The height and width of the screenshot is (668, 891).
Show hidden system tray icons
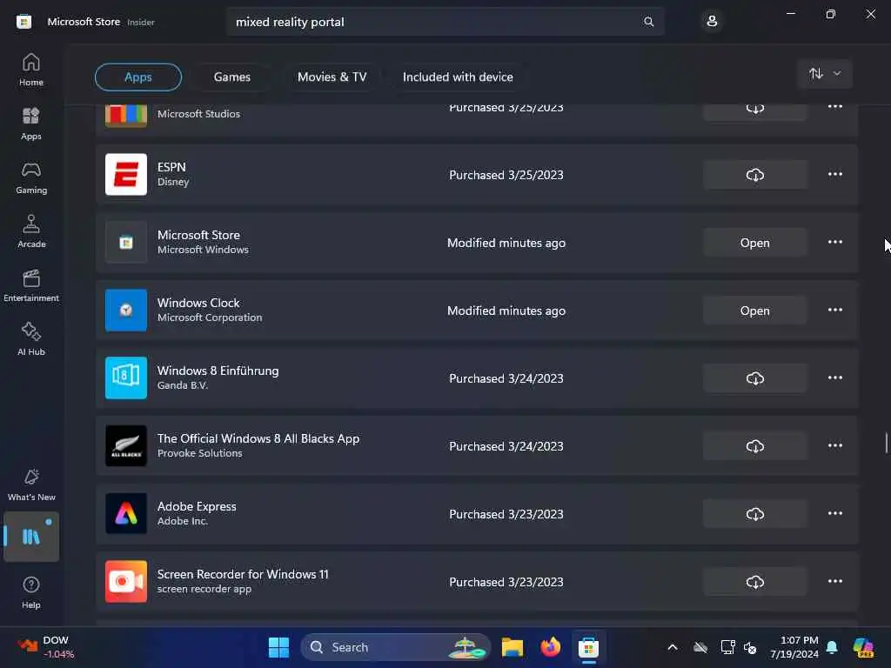[673, 647]
